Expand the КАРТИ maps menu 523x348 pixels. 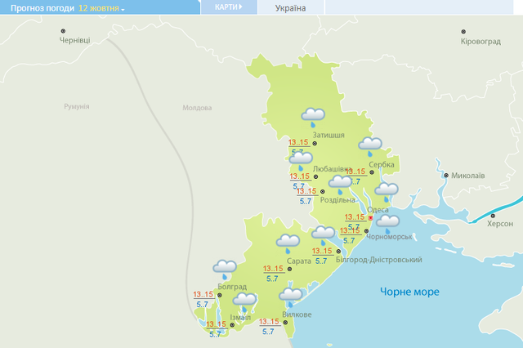pos(228,7)
